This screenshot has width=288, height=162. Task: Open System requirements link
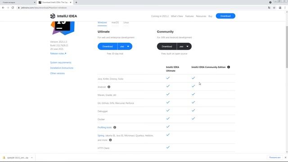coord(61,63)
